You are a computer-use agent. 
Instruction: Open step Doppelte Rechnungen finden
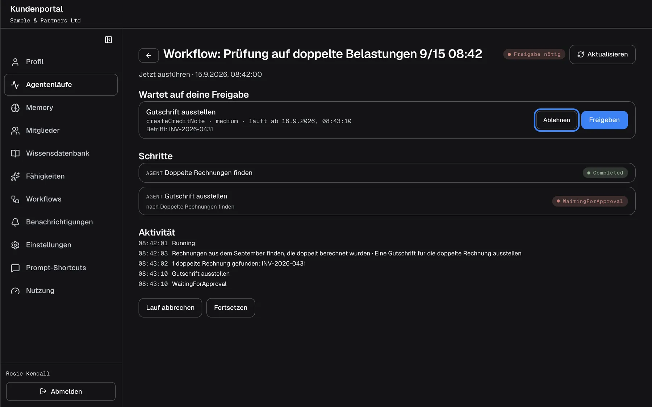point(387,173)
